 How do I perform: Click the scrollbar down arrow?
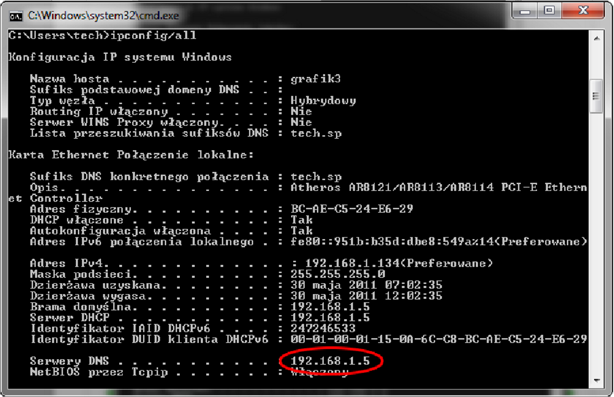(x=597, y=381)
